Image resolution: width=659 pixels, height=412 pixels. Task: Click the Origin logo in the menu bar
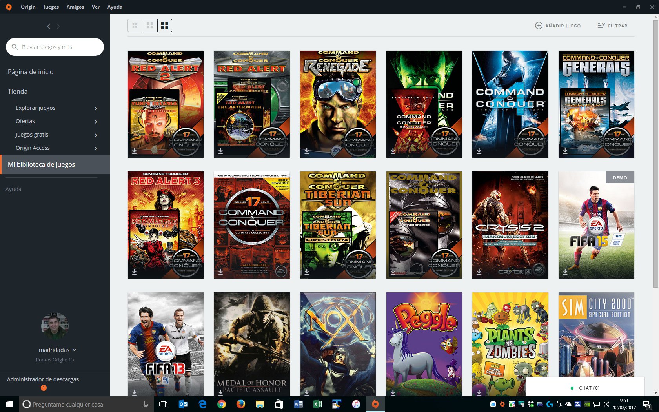9,7
